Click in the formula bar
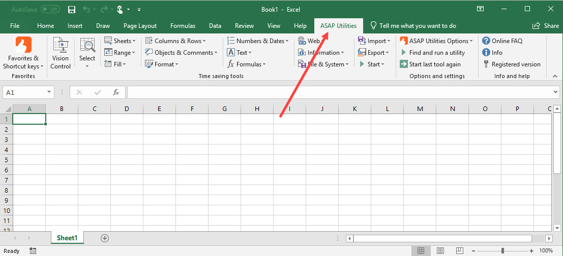This screenshot has height=256, width=563. tap(339, 92)
